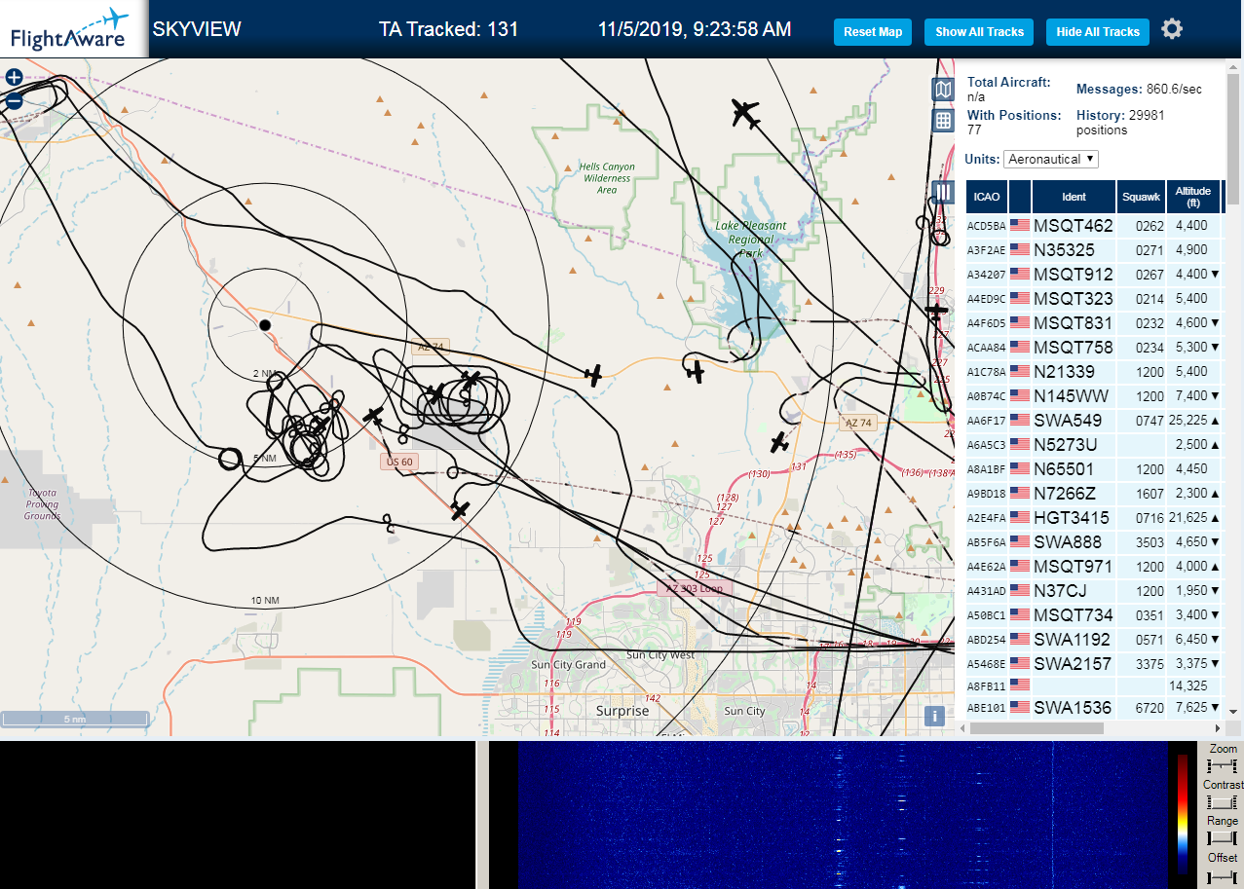The image size is (1244, 889).
Task: Click the US flag in the SWA549 row
Action: (1020, 421)
